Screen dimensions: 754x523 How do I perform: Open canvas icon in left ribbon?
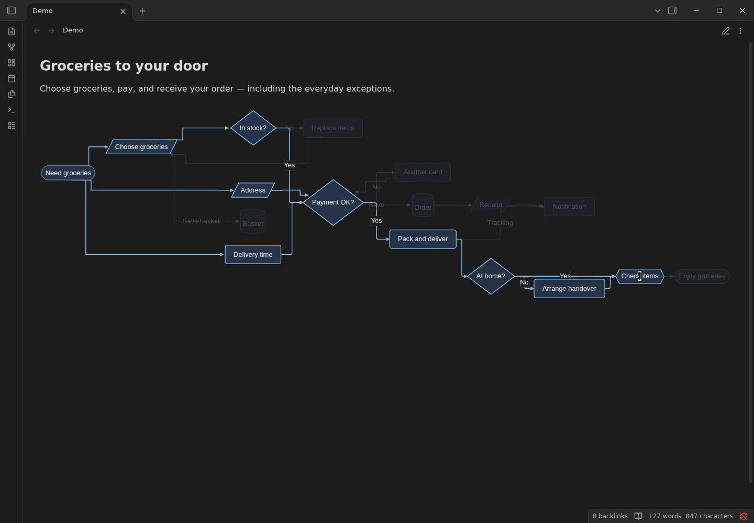click(12, 63)
